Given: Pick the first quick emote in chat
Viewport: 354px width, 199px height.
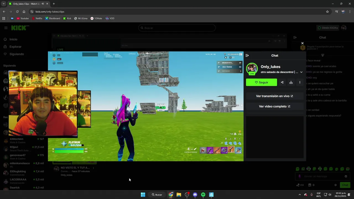Looking at the screenshot, I should [x=298, y=169].
